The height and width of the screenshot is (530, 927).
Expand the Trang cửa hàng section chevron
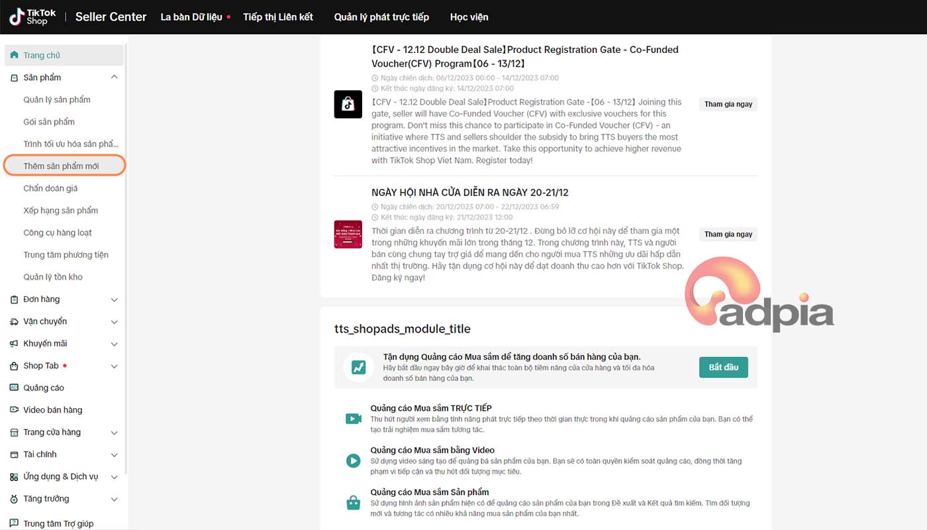(114, 433)
